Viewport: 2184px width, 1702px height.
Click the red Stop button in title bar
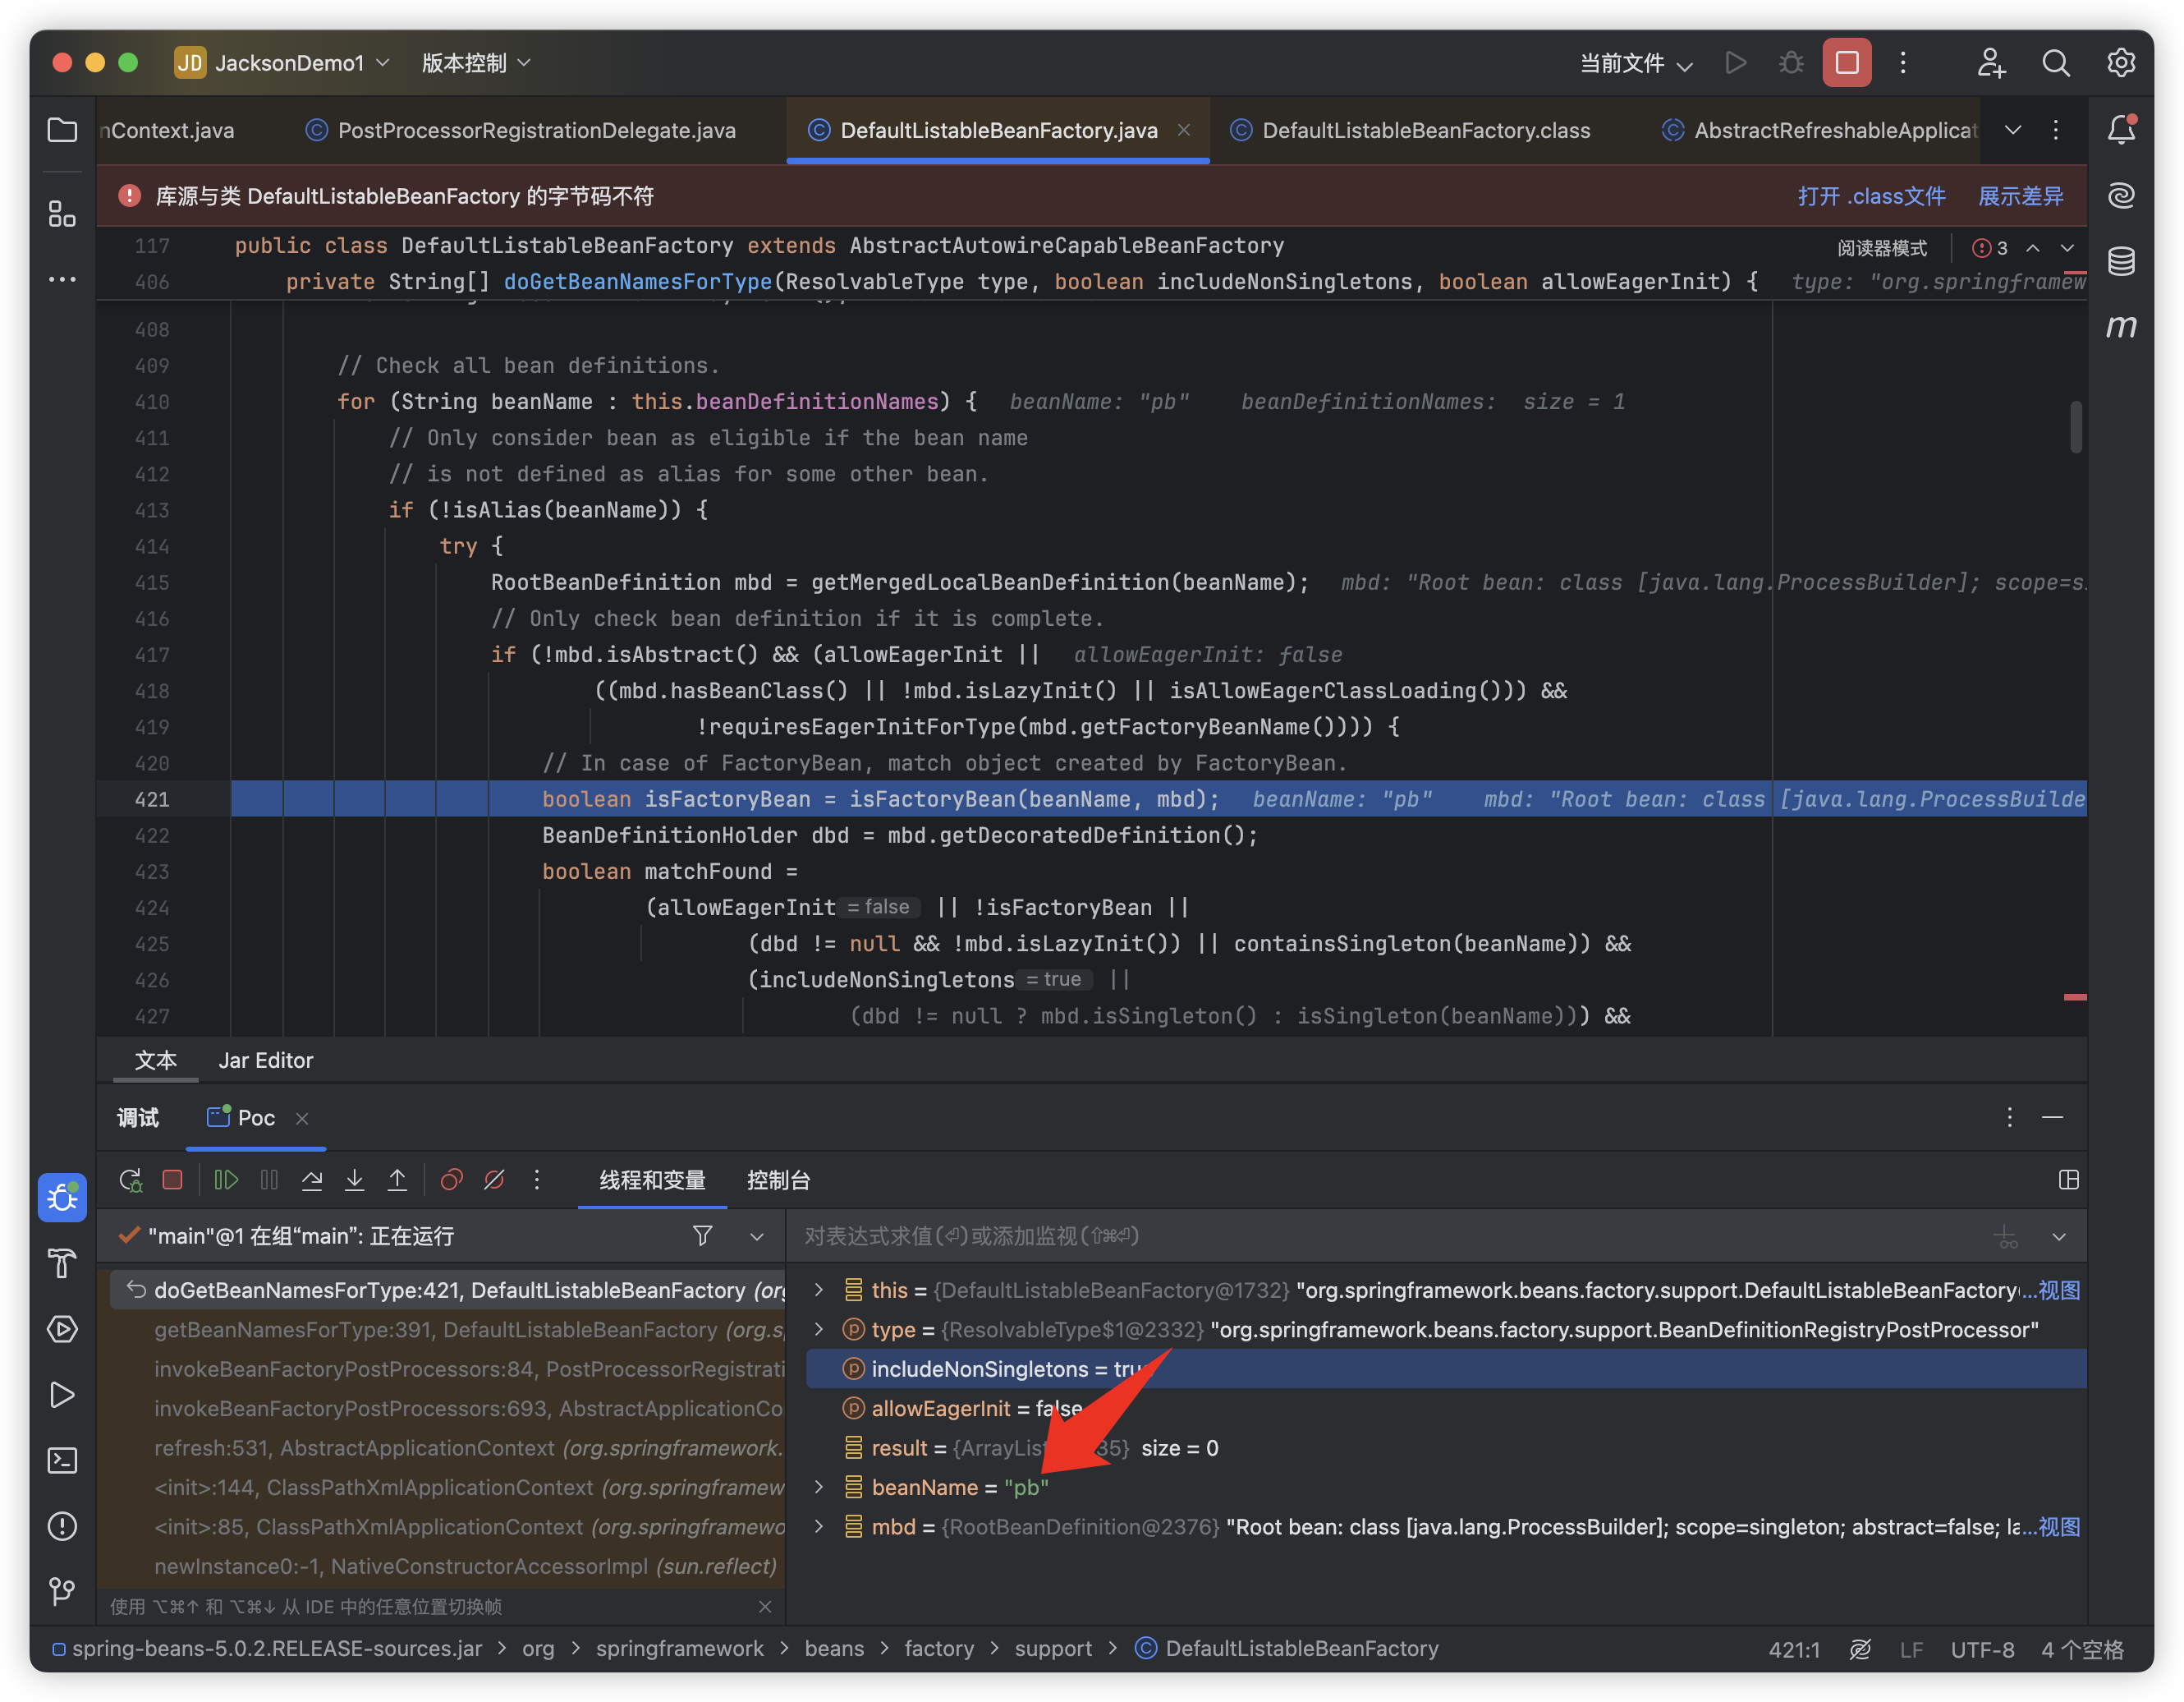tap(1846, 62)
